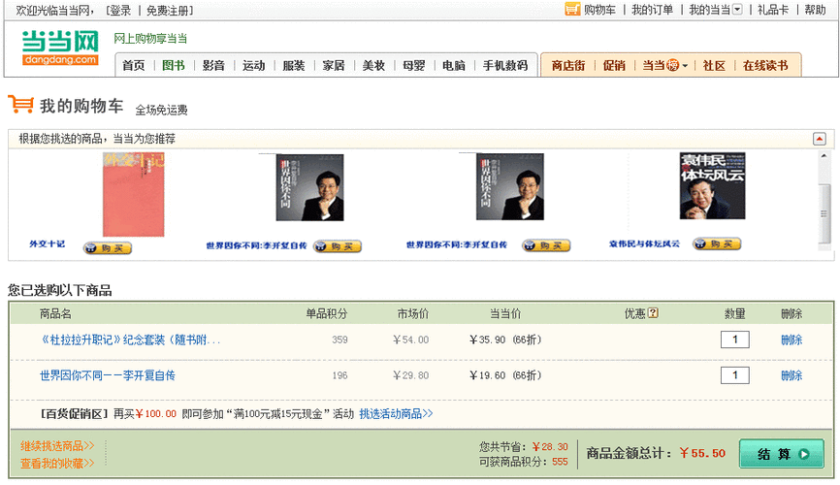Select the 家居 tab
The height and width of the screenshot is (485, 840).
click(x=334, y=65)
